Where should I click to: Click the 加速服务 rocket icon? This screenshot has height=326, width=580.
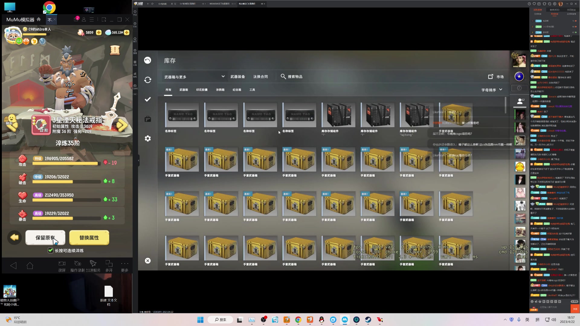[93, 266]
